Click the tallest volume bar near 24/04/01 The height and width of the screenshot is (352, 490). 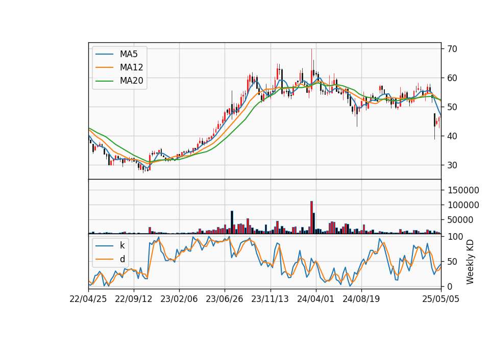311,217
